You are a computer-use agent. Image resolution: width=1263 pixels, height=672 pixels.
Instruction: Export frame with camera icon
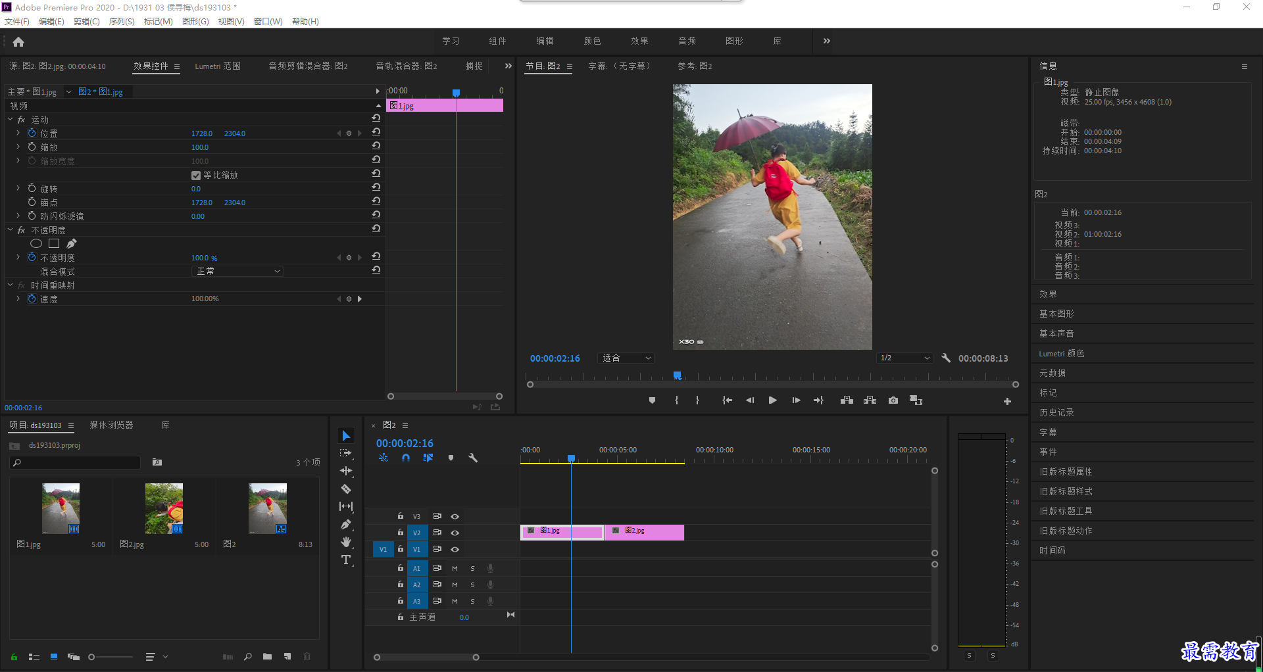(893, 400)
